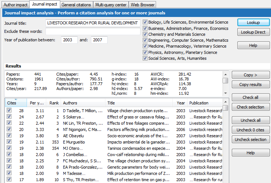
Task: Uncheck Social Sciences, Arts, Humanities
Action: pos(145,58)
